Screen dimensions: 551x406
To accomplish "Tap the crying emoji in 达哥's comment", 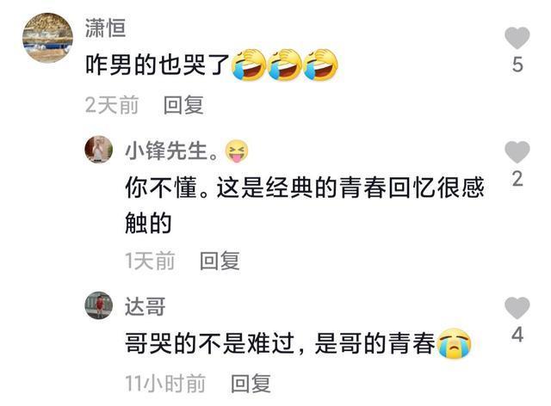I will click(x=454, y=343).
